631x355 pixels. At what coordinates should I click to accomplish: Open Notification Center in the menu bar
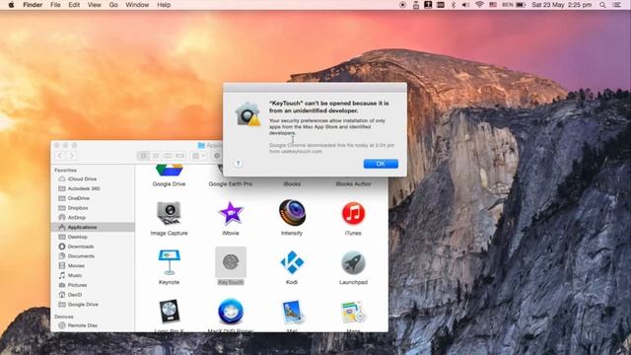tap(617, 5)
